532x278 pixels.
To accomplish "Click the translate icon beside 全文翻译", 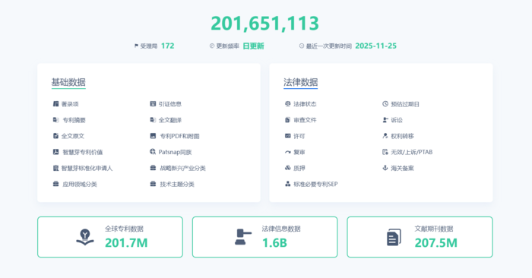I will click(153, 120).
